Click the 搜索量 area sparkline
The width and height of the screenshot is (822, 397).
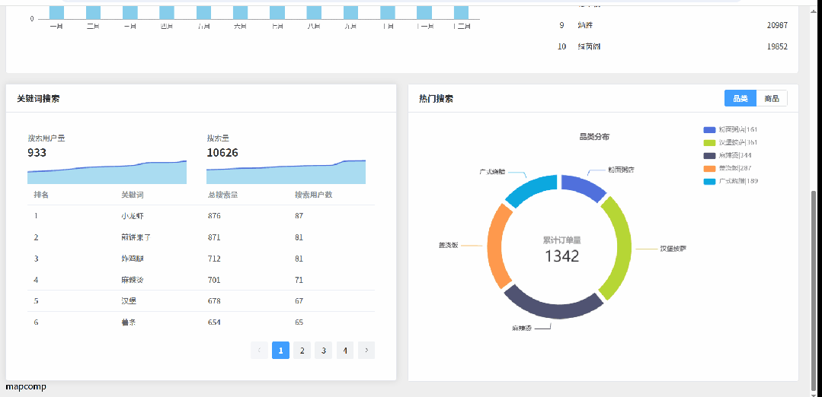click(286, 173)
